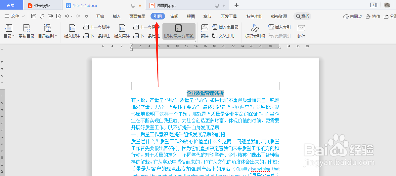The image size is (396, 176).
Task: Go to 下一条脚注 (Next Footnote)
Action: (97, 36)
